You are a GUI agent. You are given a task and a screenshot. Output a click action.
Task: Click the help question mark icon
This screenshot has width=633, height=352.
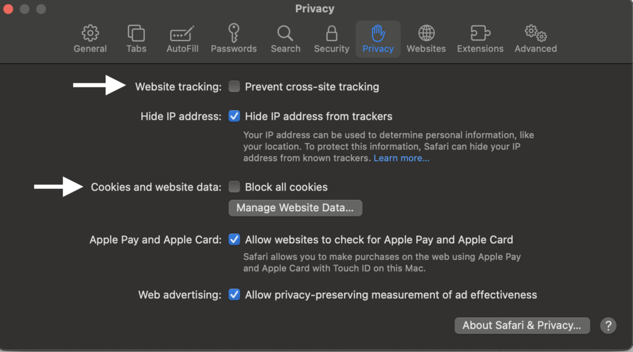pos(608,326)
